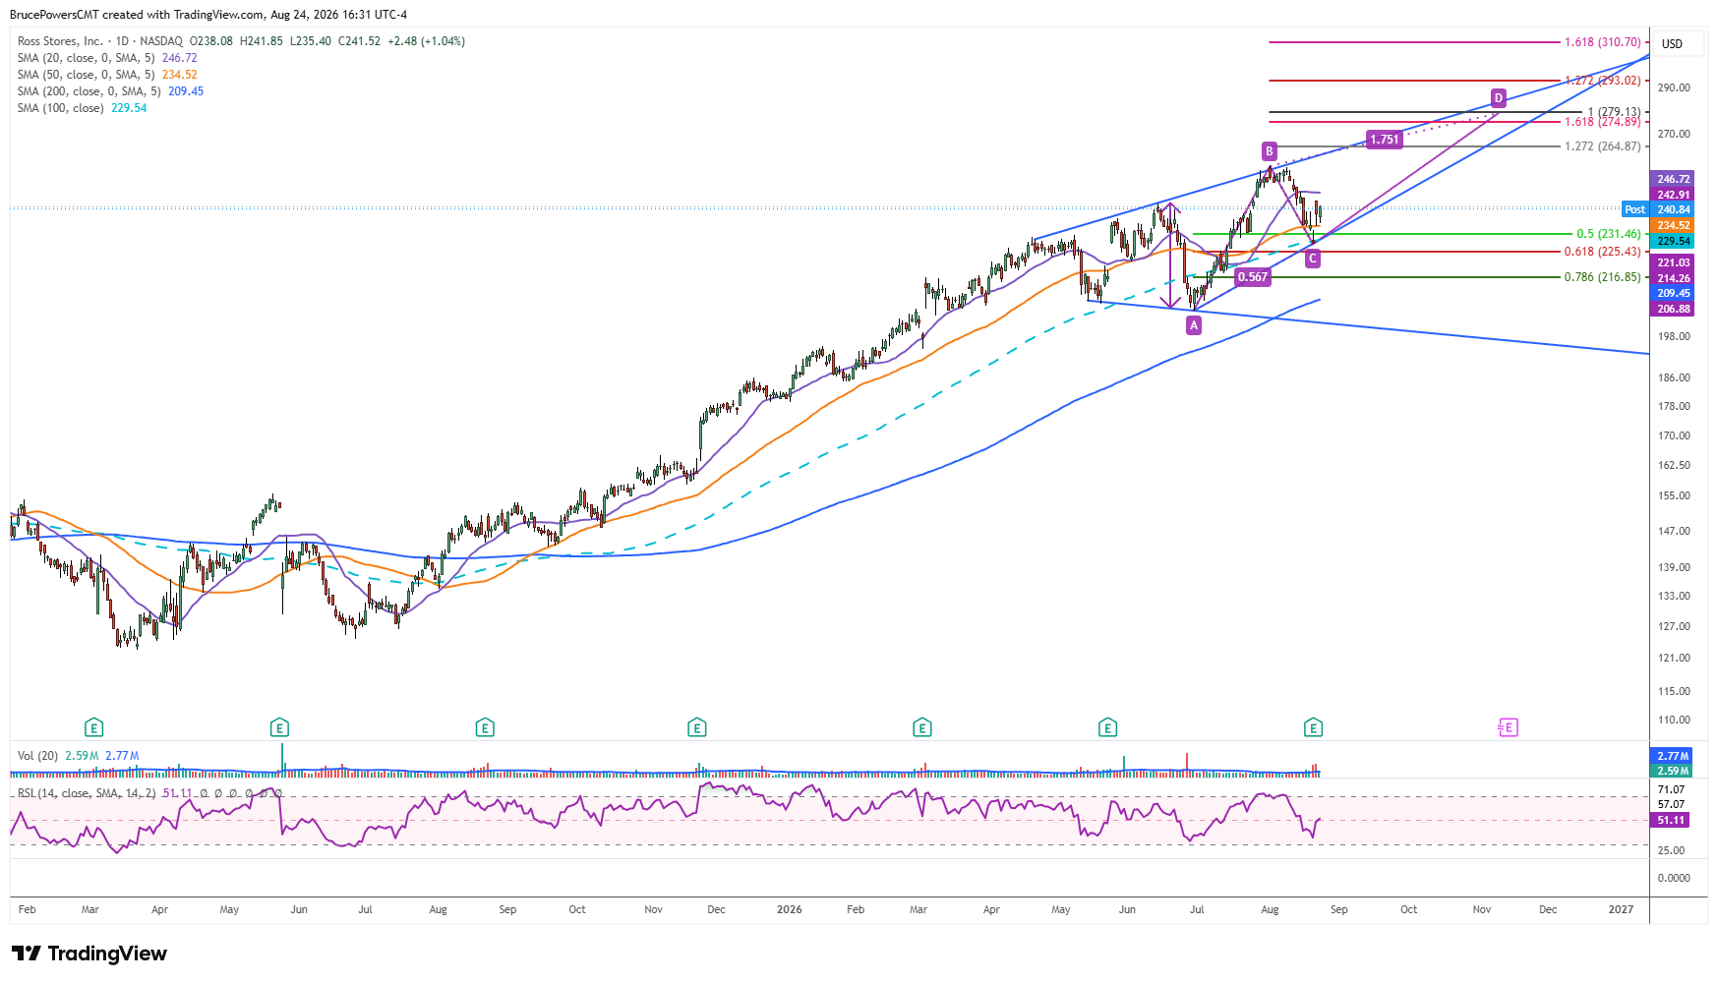Click the orange 234.52 price tag
Image resolution: width=1718 pixels, height=983 pixels.
(x=1673, y=225)
